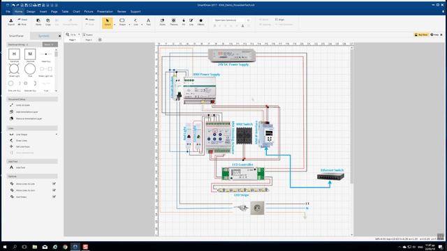This screenshot has height=251, width=447.
Task: Select the M square symbol in library
Action: [x=30, y=54]
